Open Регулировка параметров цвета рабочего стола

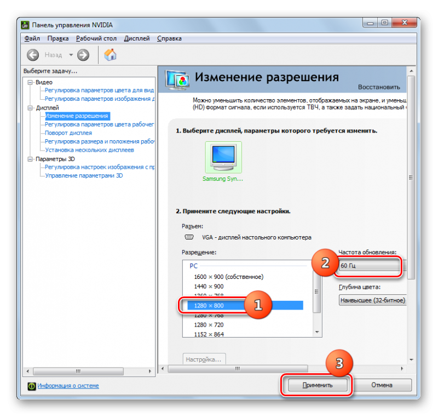100,124
